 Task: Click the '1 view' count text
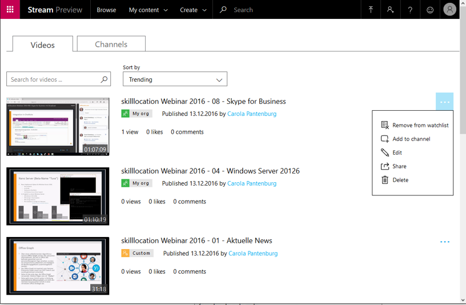pyautogui.click(x=130, y=132)
